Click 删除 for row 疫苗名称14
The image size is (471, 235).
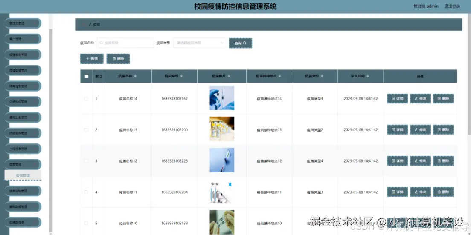coord(443,99)
